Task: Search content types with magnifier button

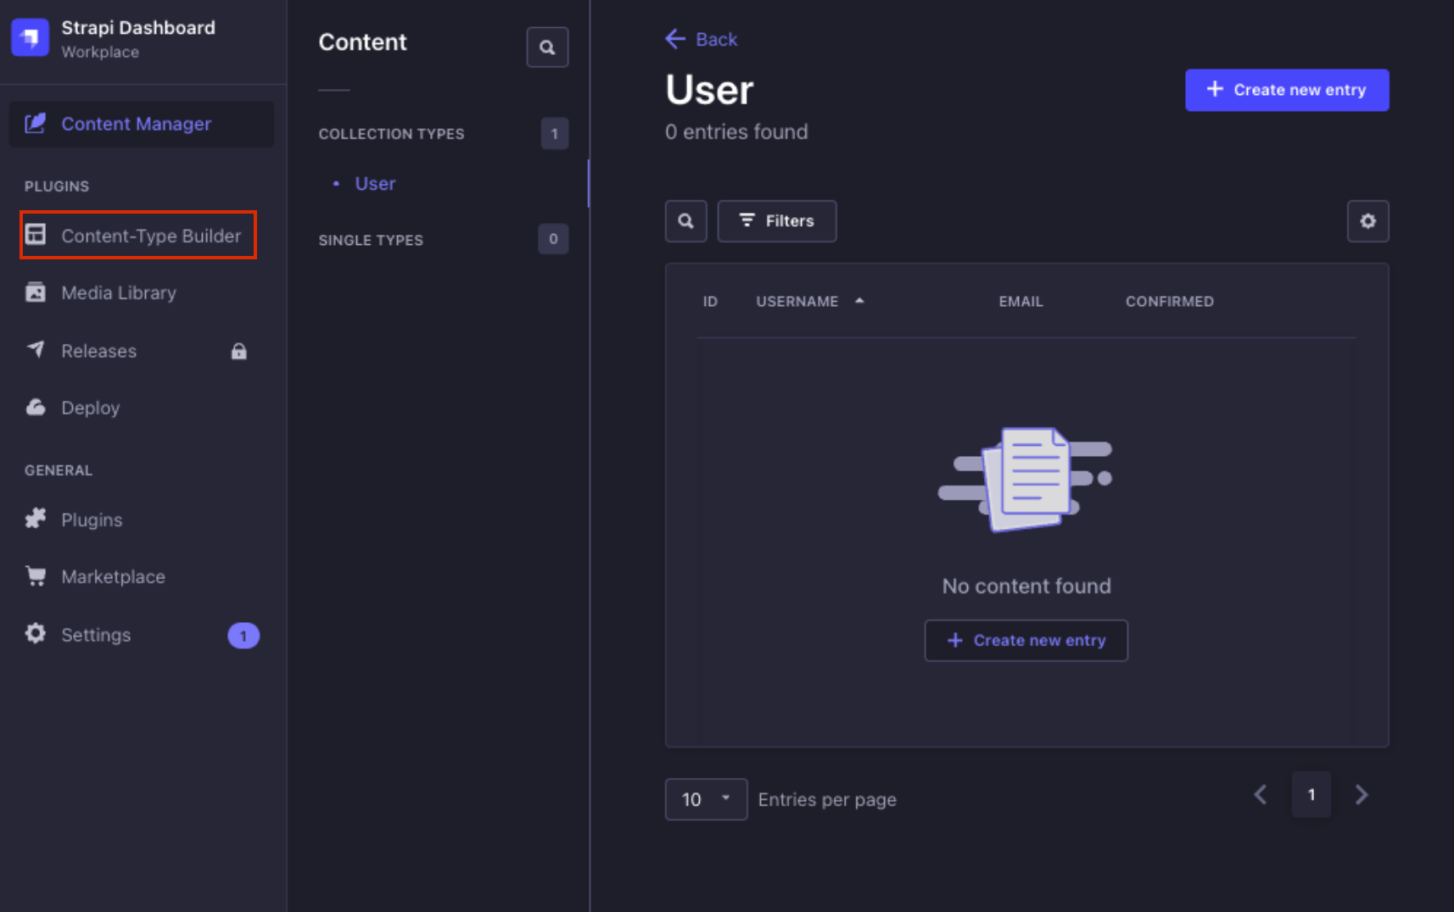Action: (x=547, y=47)
